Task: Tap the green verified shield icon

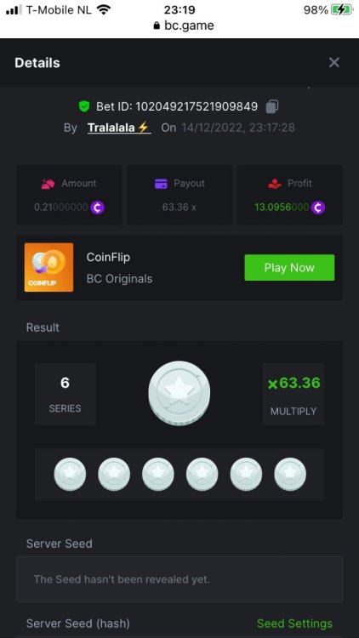Action: [84, 106]
